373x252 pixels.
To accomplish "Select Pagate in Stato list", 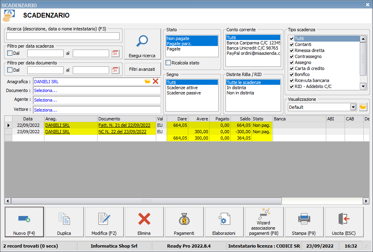I will click(192, 49).
